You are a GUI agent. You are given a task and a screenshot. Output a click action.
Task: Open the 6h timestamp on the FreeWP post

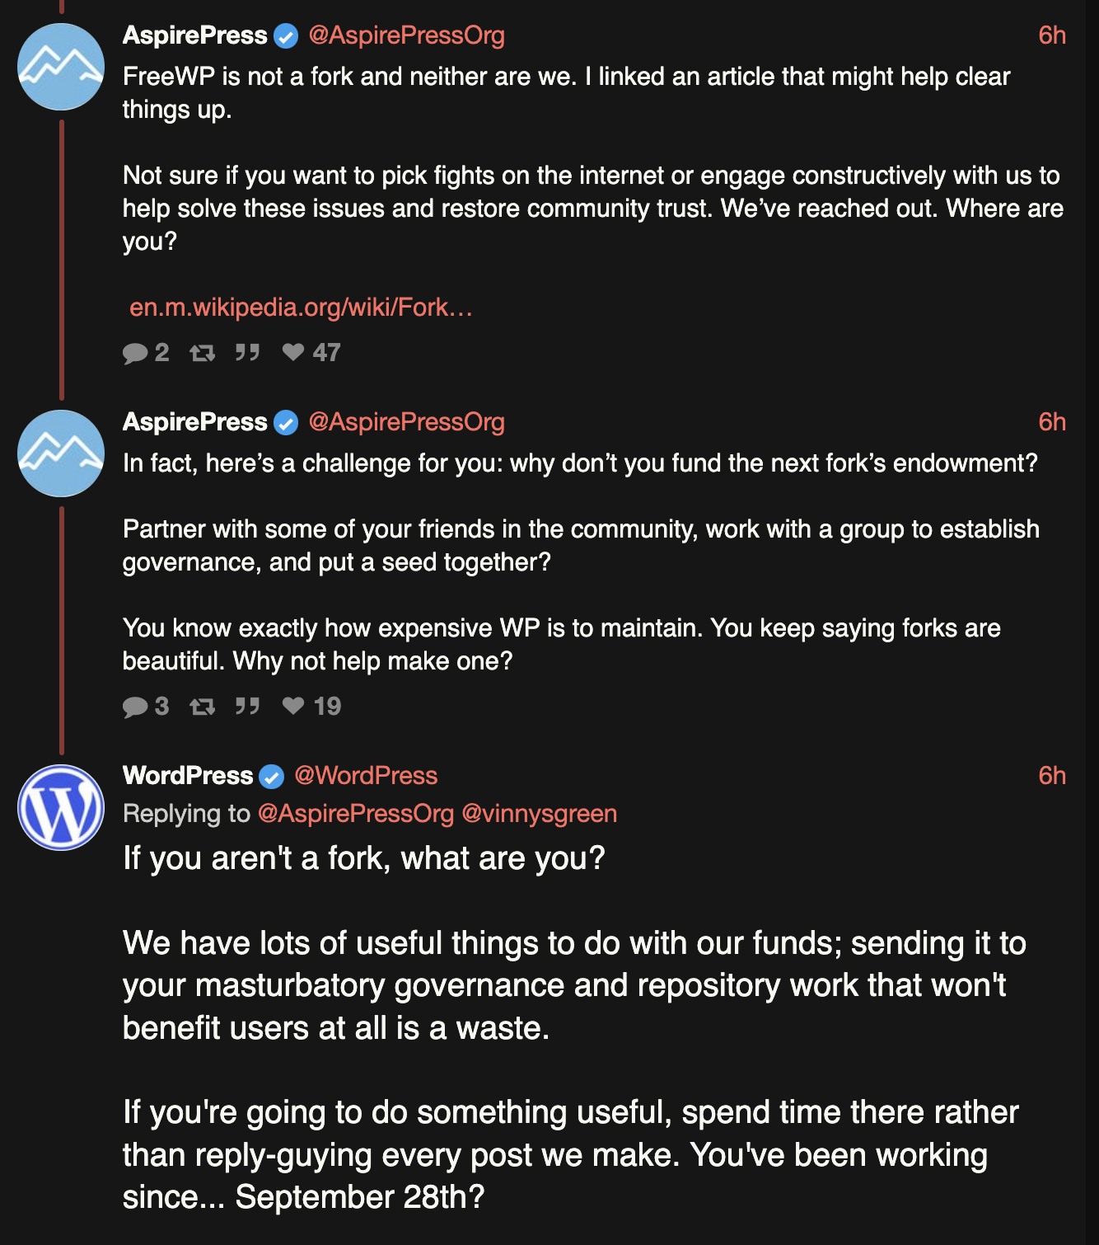(x=1051, y=35)
